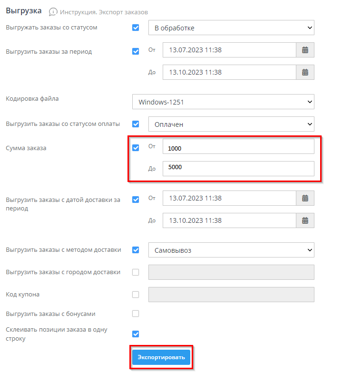Click the maximum order sum field 5000
The height and width of the screenshot is (372, 352).
tap(238, 169)
